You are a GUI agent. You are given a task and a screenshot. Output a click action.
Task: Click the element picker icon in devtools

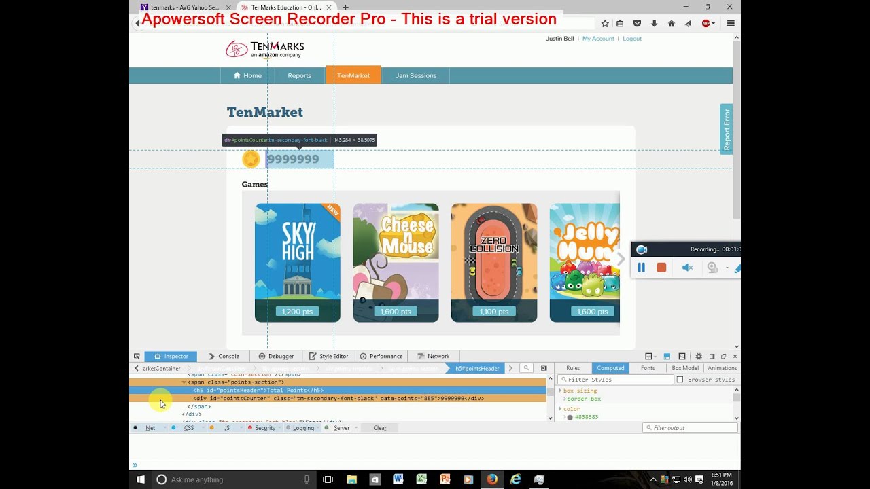(x=137, y=356)
